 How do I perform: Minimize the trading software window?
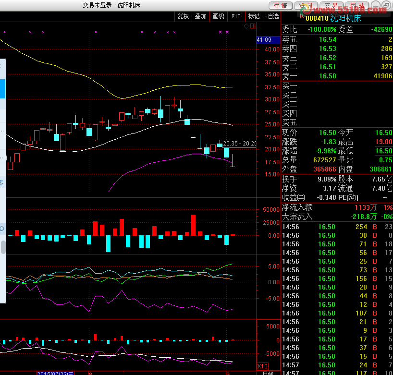click(375, 5)
